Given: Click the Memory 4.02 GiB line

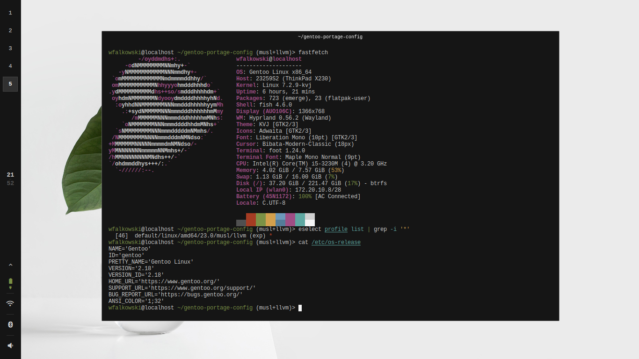Looking at the screenshot, I should tap(290, 170).
